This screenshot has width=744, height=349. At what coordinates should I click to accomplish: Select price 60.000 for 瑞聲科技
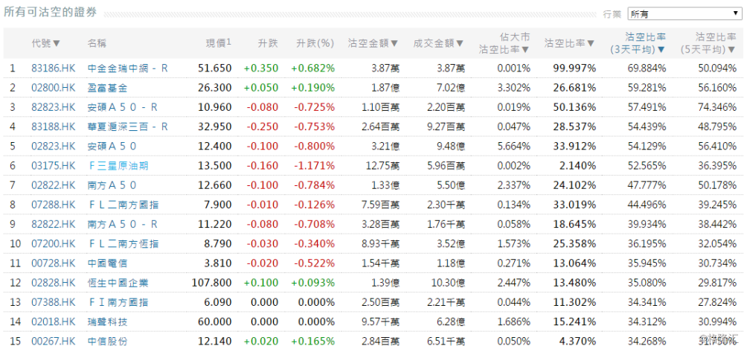215,322
